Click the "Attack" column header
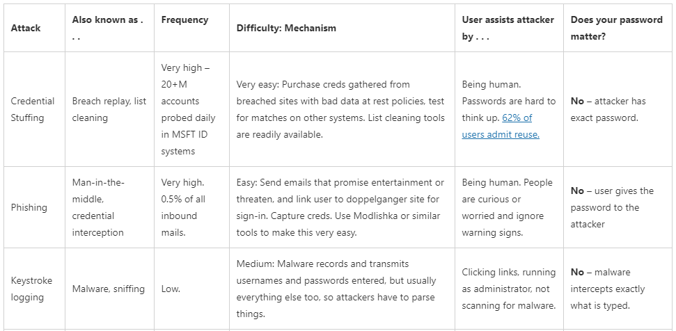Screen dimensions: 676x331 click(26, 28)
